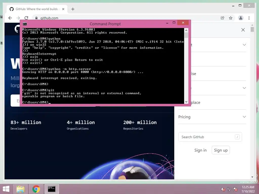259x194 pixels.
Task: Click the Command Prompt window system icon
Action: pos(25,24)
